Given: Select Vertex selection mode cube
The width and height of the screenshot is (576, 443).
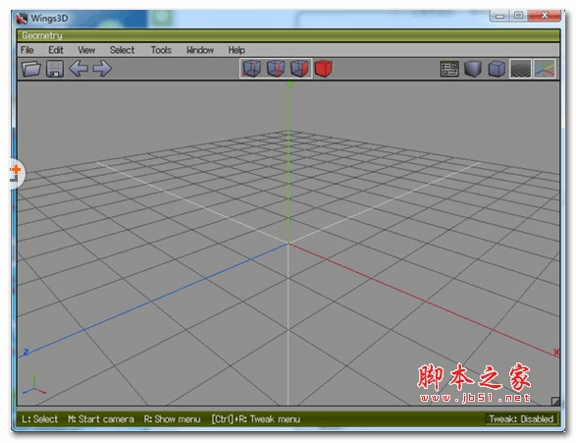Looking at the screenshot, I should click(252, 69).
